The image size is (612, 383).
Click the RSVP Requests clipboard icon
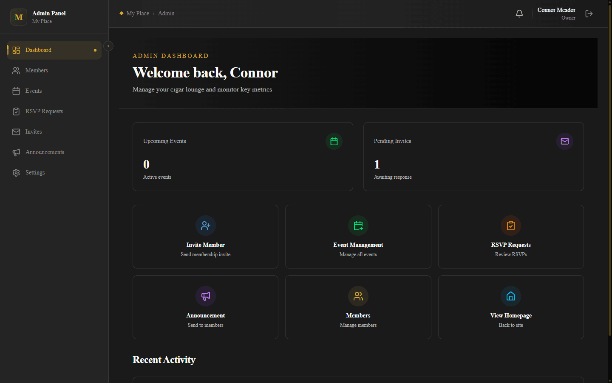pos(16,111)
